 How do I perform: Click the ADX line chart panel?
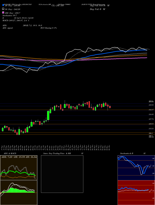tap(19, 168)
